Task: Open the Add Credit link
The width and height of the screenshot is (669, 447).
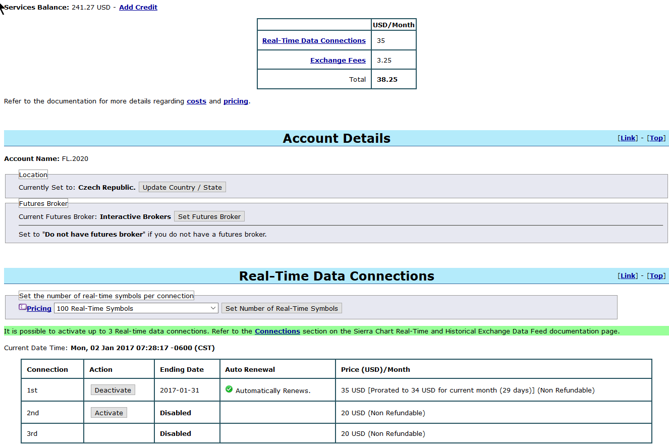Action: pyautogui.click(x=138, y=8)
